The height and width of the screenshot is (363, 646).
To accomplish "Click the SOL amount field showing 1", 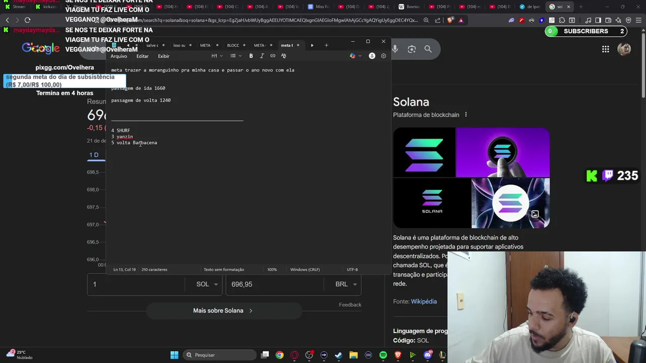I will coord(136,284).
